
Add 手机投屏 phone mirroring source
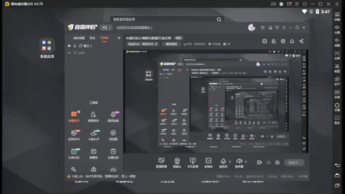point(193,163)
